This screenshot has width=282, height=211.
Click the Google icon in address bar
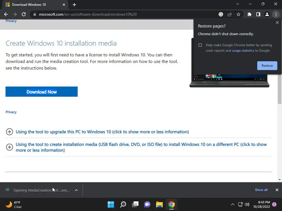pyautogui.click(x=221, y=14)
